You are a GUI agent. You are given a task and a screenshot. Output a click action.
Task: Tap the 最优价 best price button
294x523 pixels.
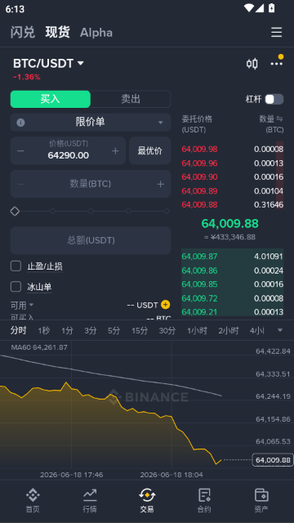(150, 150)
